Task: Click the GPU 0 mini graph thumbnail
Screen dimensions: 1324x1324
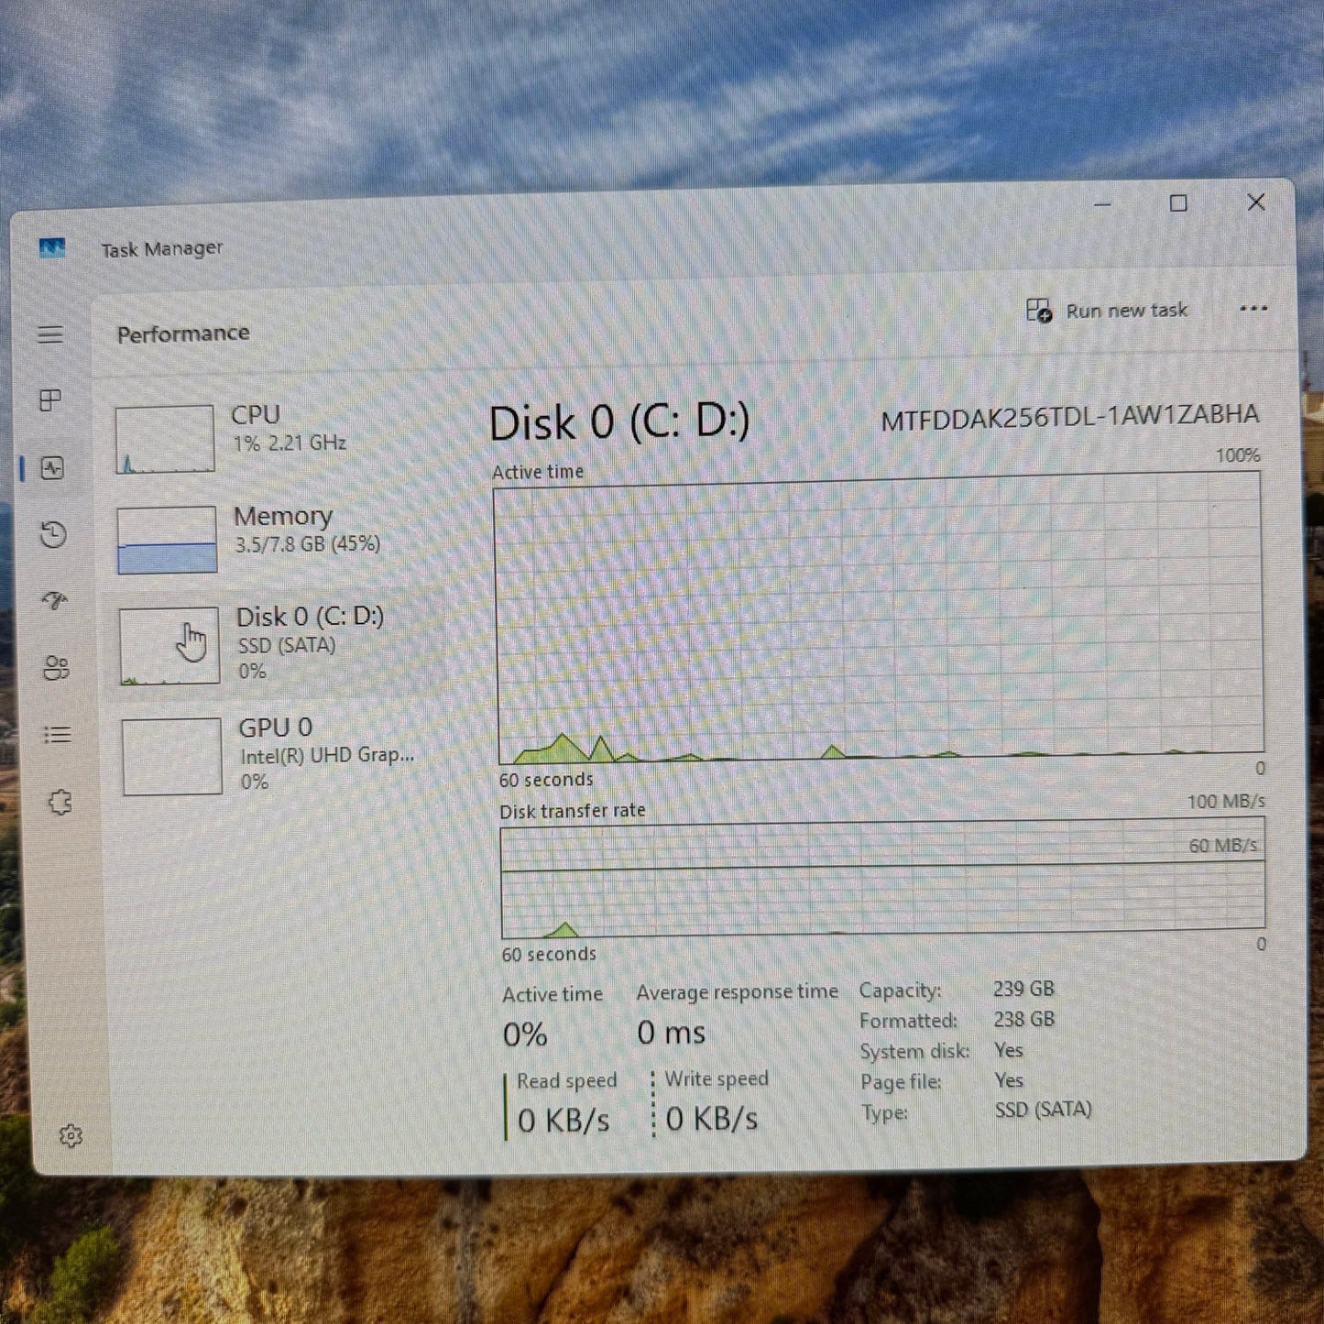Action: click(171, 756)
